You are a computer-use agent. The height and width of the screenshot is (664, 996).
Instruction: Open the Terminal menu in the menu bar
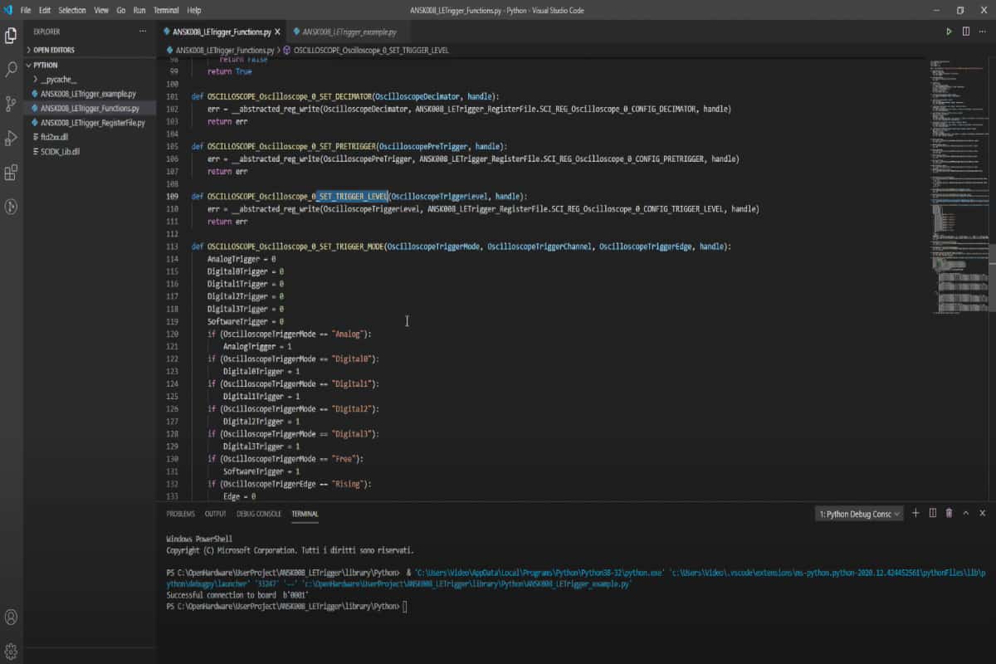point(165,10)
